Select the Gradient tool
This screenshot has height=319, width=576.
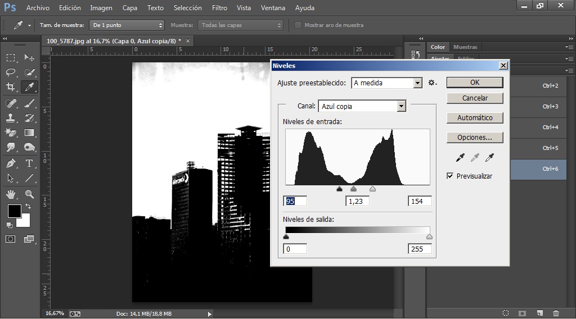click(29, 133)
